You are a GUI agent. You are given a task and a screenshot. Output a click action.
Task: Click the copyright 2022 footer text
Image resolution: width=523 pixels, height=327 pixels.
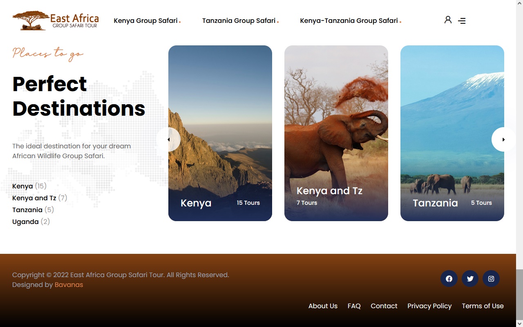[121, 275]
